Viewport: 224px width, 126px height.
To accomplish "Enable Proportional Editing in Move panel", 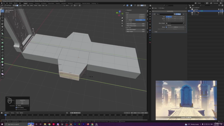I will pos(16,110).
